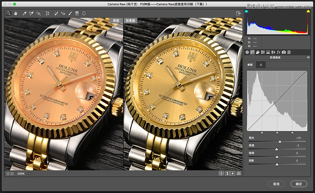Cycle the before/after preview view mode
Screen dimensions: 315x193
click(x=221, y=173)
